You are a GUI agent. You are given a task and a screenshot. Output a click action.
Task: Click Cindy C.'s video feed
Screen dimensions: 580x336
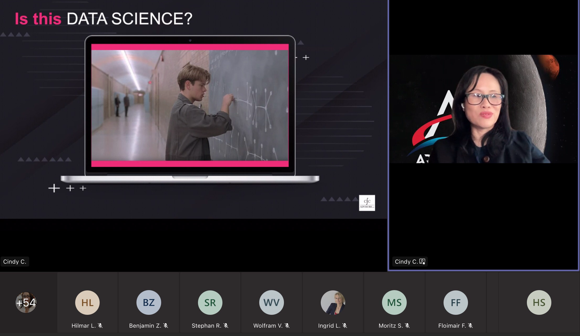pos(483,109)
